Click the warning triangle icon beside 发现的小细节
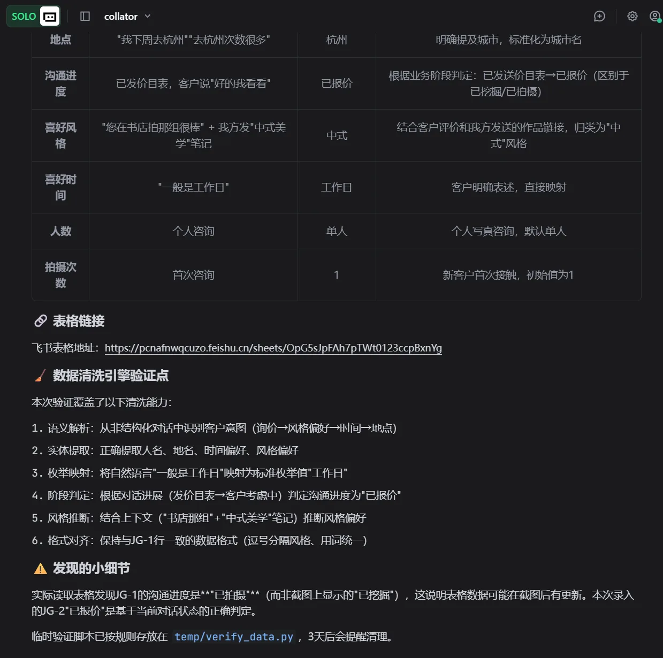 [41, 569]
